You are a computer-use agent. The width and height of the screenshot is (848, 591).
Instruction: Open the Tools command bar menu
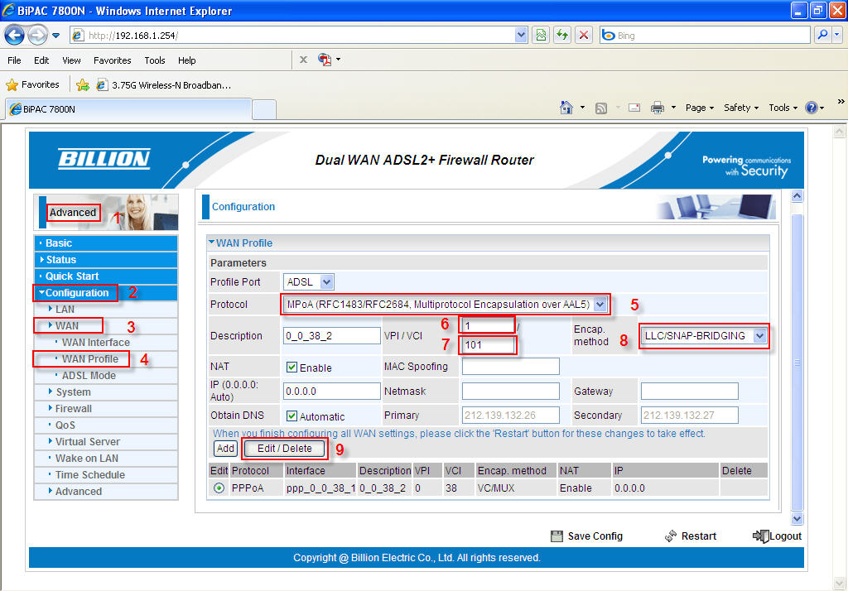point(783,108)
